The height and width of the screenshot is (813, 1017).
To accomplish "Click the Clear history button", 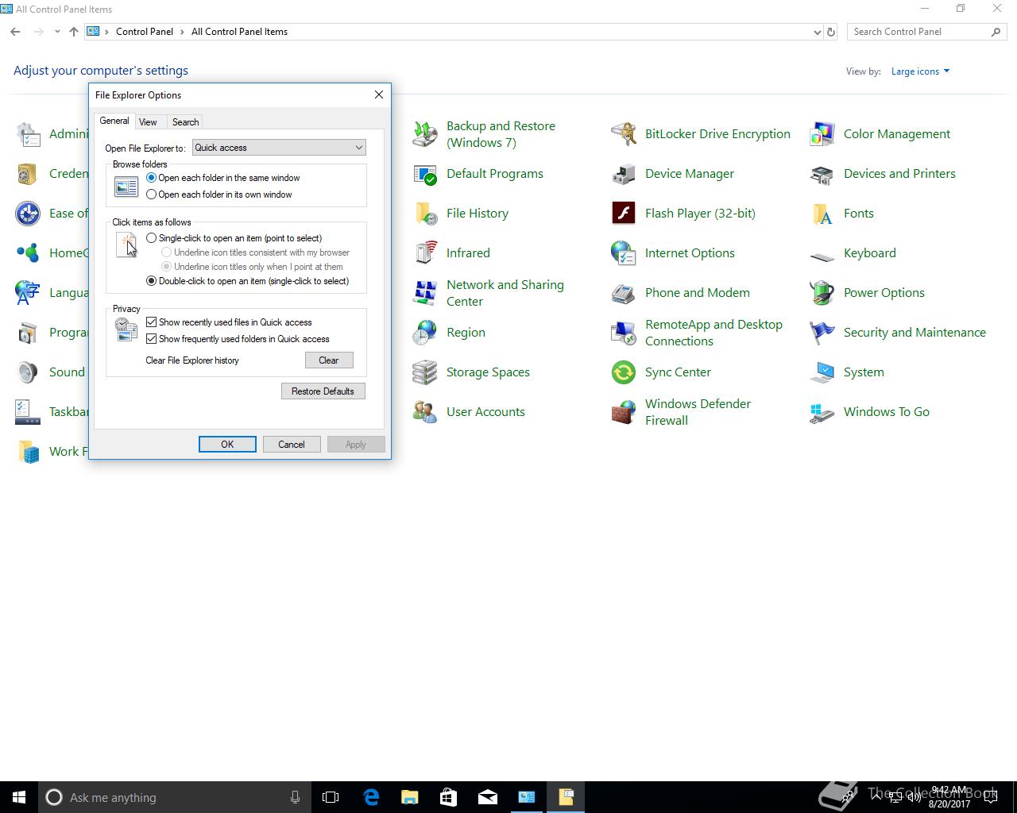I will (x=329, y=360).
